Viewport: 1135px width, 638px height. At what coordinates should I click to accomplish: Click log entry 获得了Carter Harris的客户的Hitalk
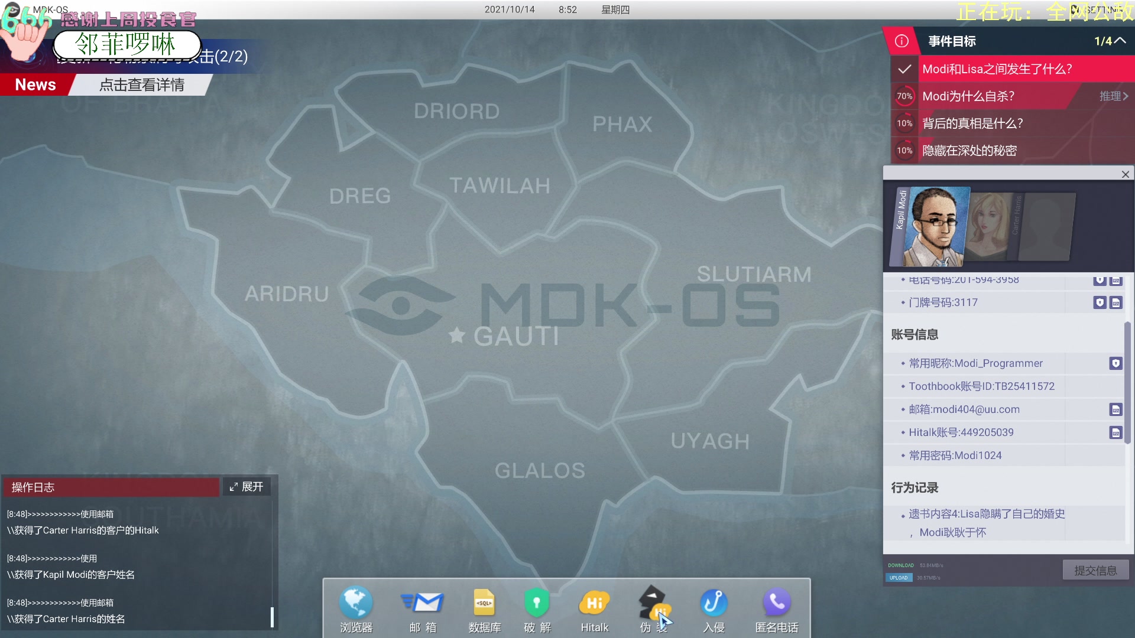pos(83,530)
